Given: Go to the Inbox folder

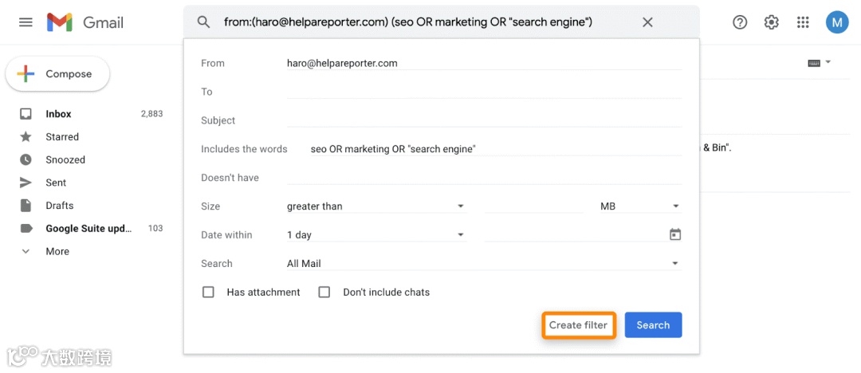Looking at the screenshot, I should pyautogui.click(x=58, y=114).
